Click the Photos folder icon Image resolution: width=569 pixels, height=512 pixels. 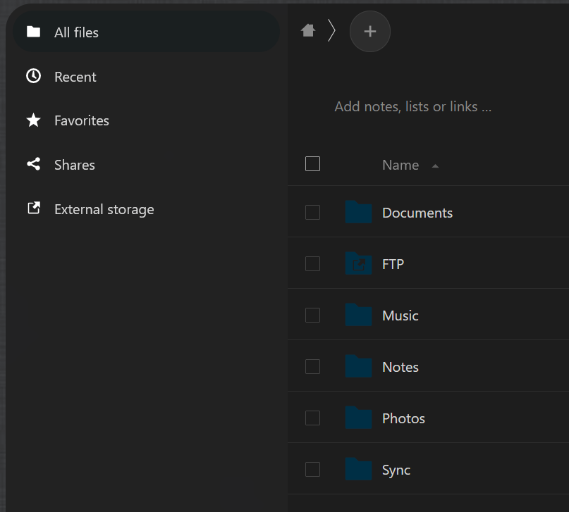pyautogui.click(x=359, y=418)
